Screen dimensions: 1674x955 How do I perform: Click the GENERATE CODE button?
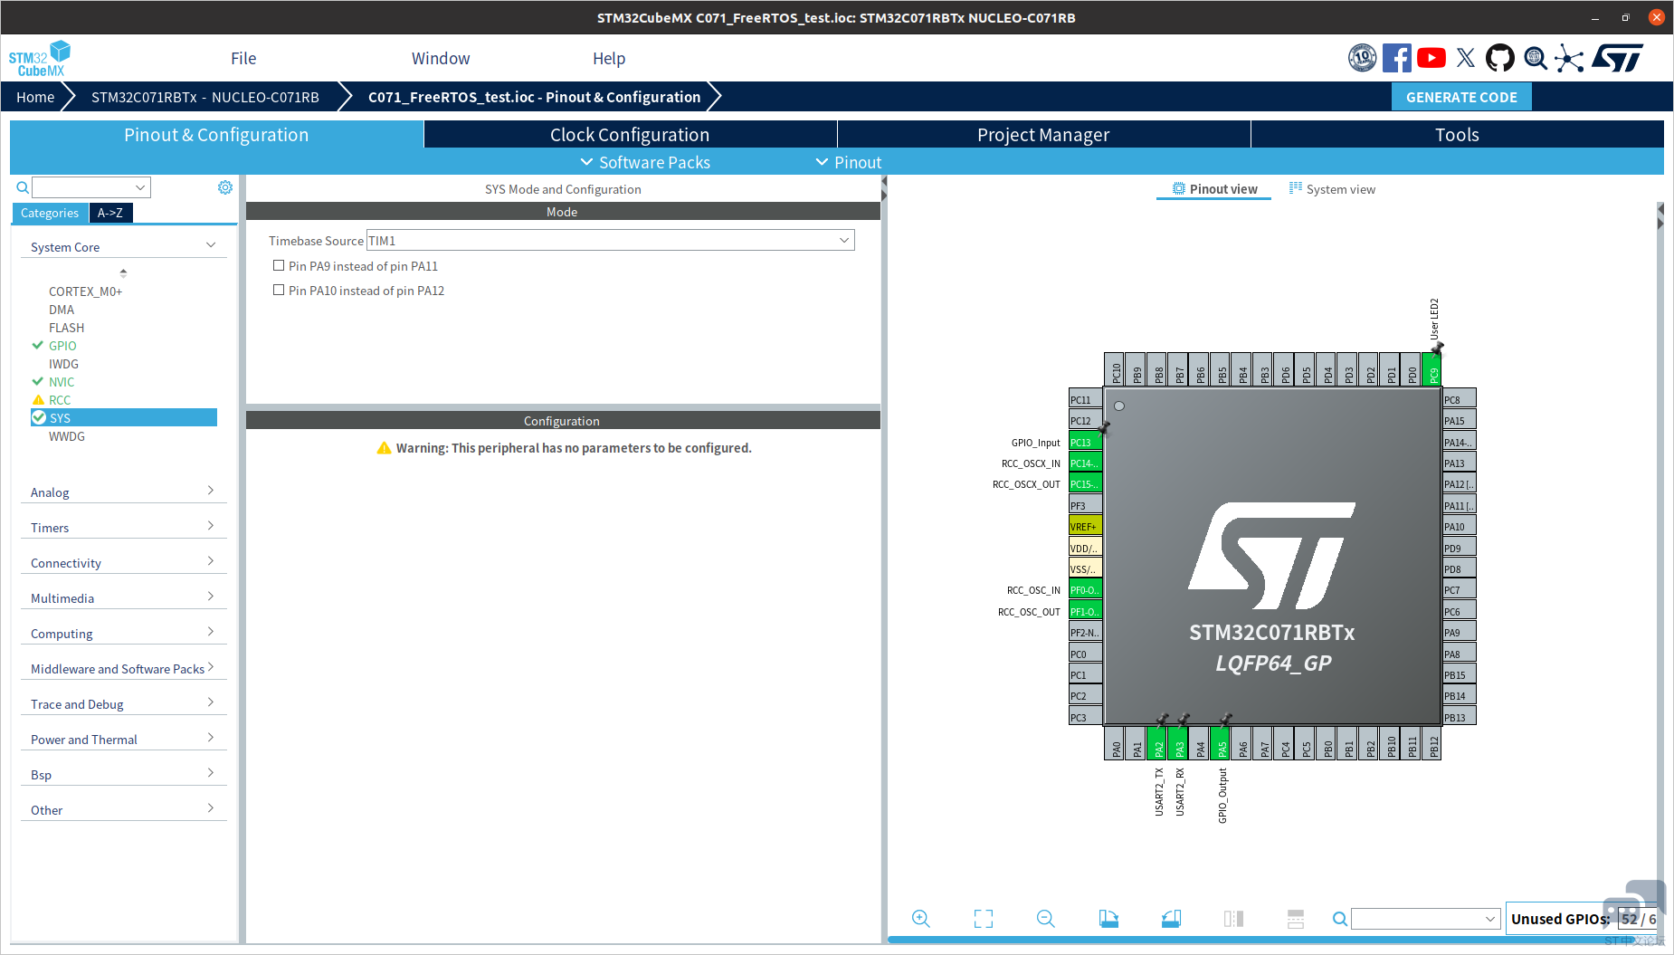[x=1461, y=97]
